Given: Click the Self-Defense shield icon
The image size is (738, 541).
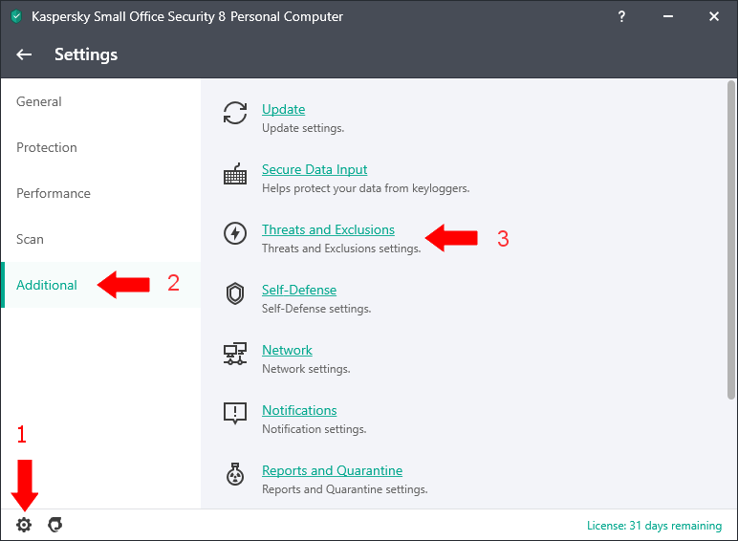Looking at the screenshot, I should click(235, 293).
